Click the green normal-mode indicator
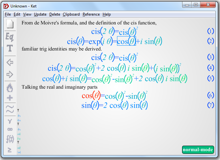Image resolution: width=220 pixels, height=160 pixels. click(x=198, y=150)
